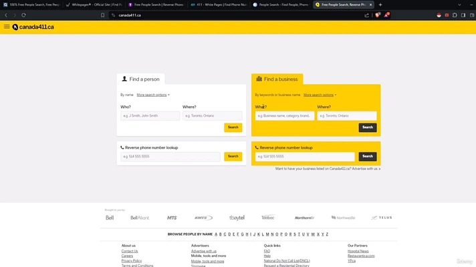Screen dimensions: 476x267
Task: Open the new tab plus button
Action: click(x=380, y=5)
